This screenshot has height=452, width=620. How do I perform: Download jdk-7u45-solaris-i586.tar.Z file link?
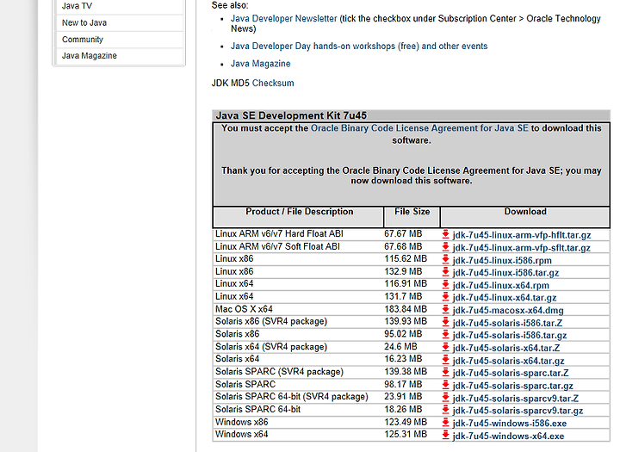click(508, 323)
